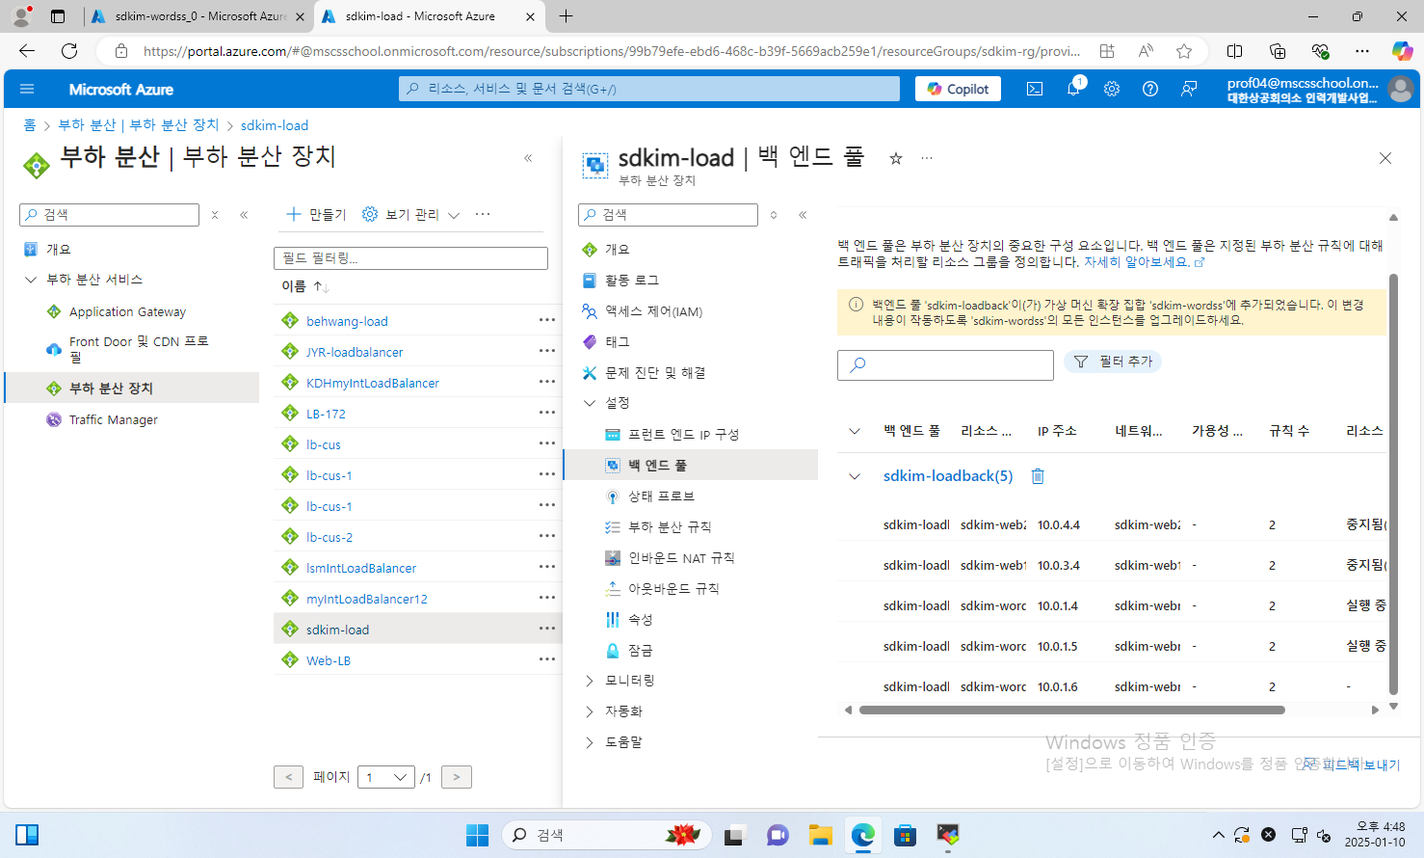Close the sdkim-load blade
This screenshot has width=1424, height=858.
click(1385, 158)
